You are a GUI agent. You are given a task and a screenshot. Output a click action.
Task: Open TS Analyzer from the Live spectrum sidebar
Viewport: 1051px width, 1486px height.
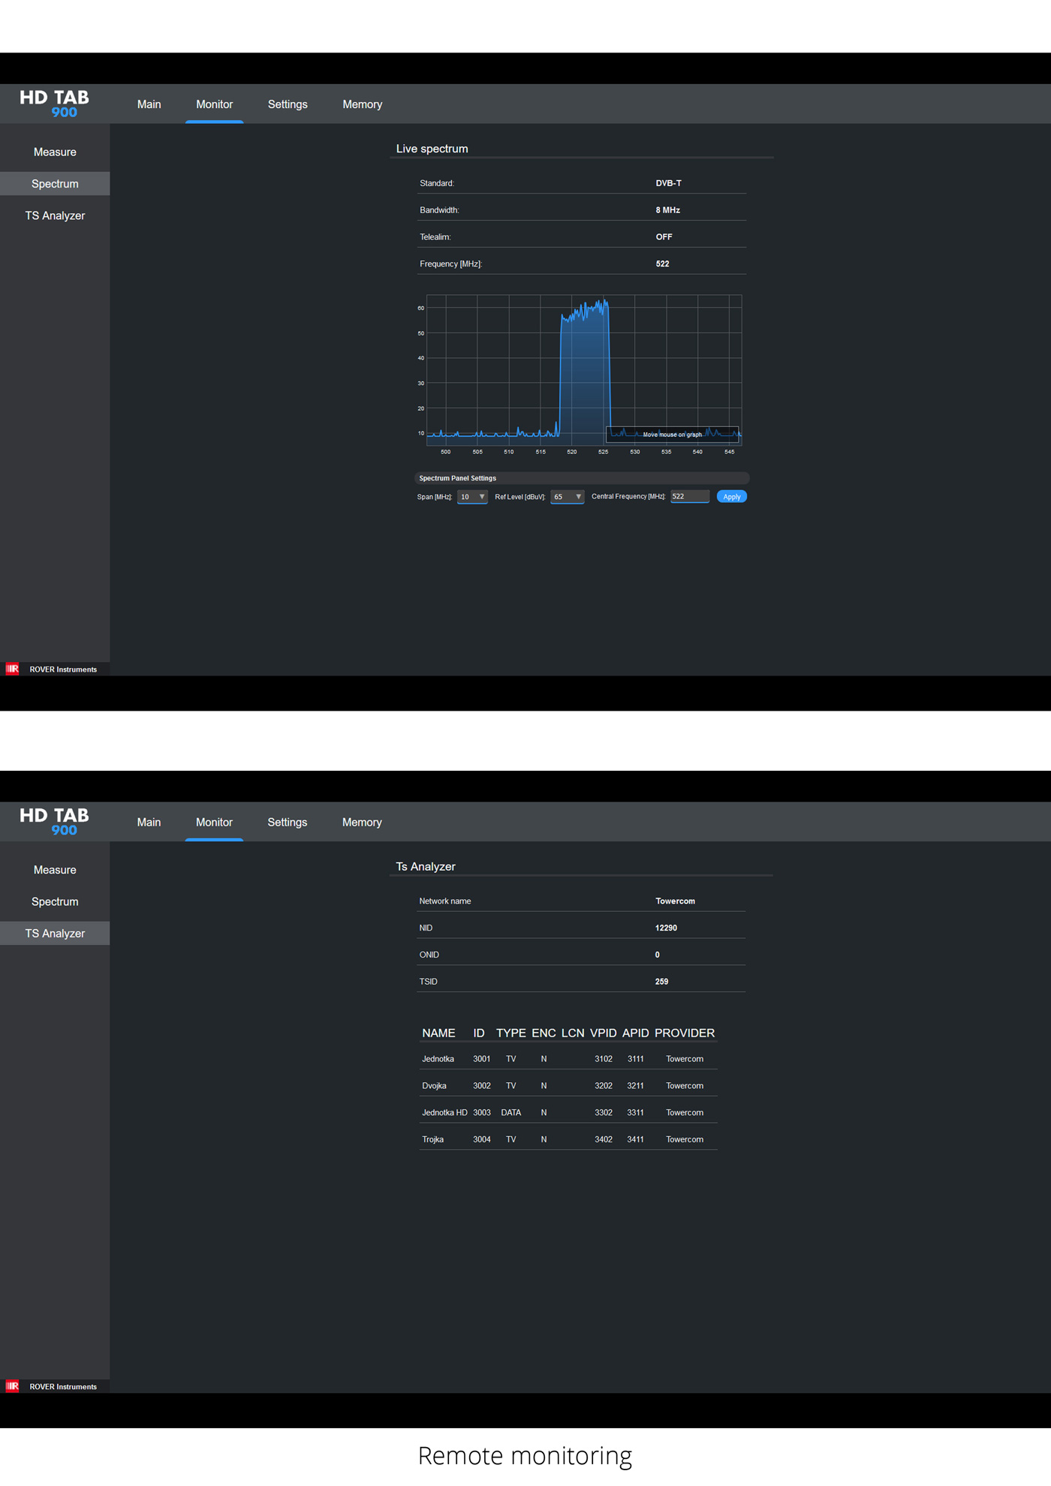[55, 215]
